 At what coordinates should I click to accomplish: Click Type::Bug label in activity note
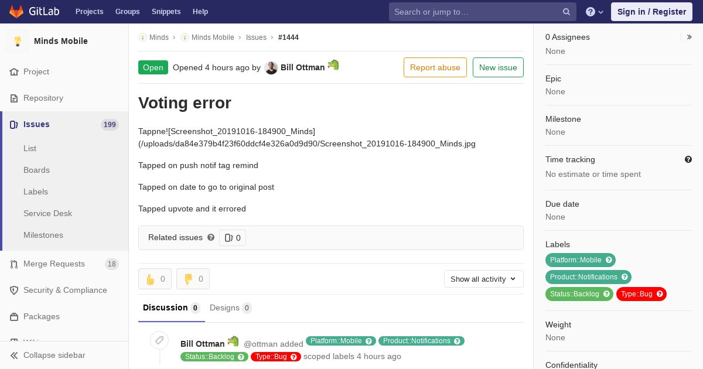(x=276, y=357)
